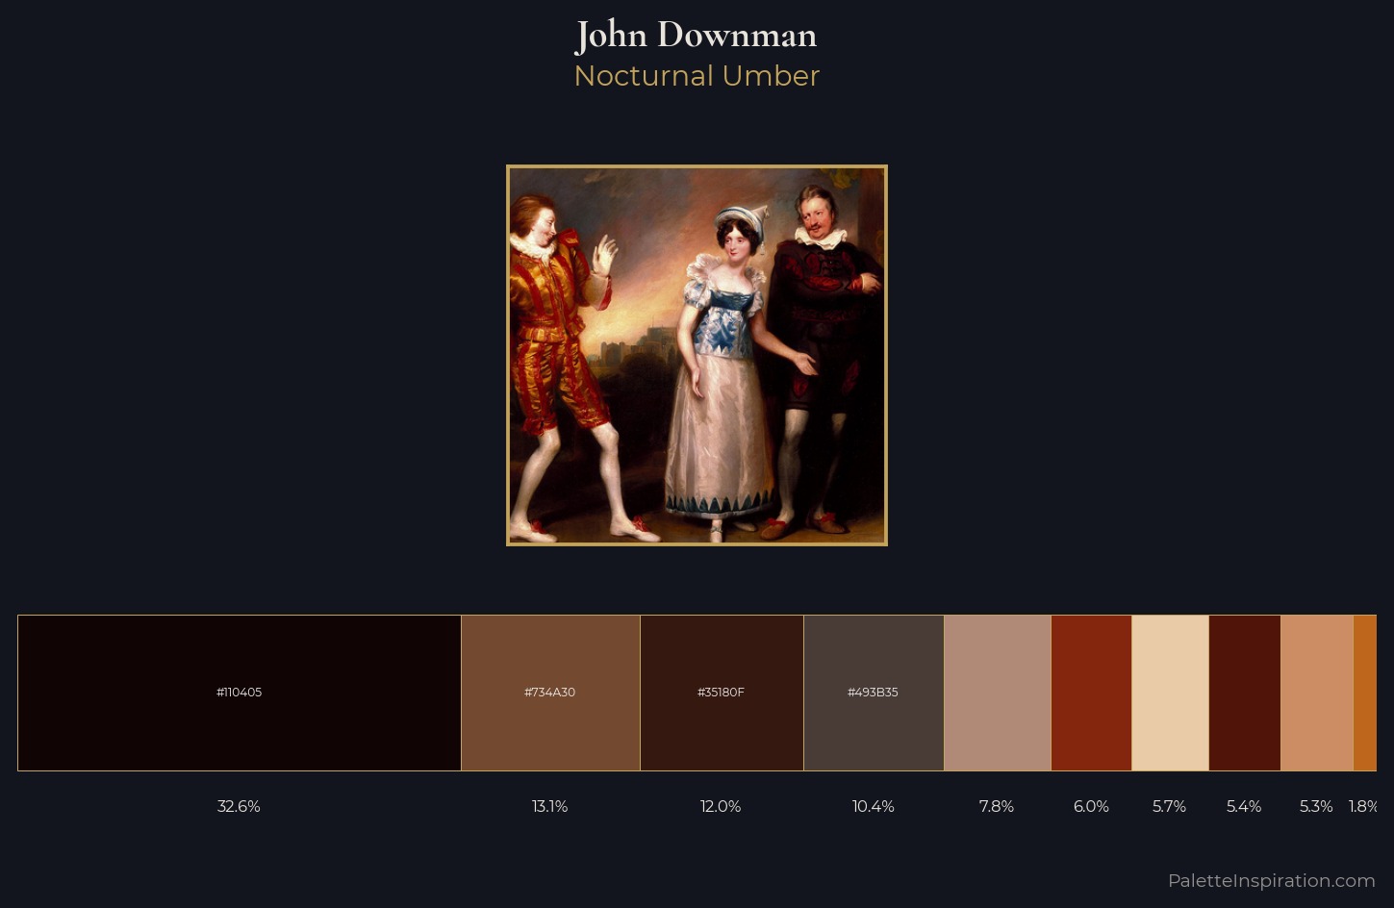Open the John Downman painting thumbnail

(x=697, y=355)
